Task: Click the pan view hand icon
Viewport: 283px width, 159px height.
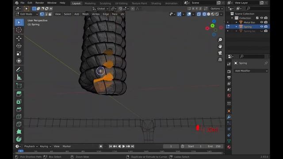Action: point(220,46)
